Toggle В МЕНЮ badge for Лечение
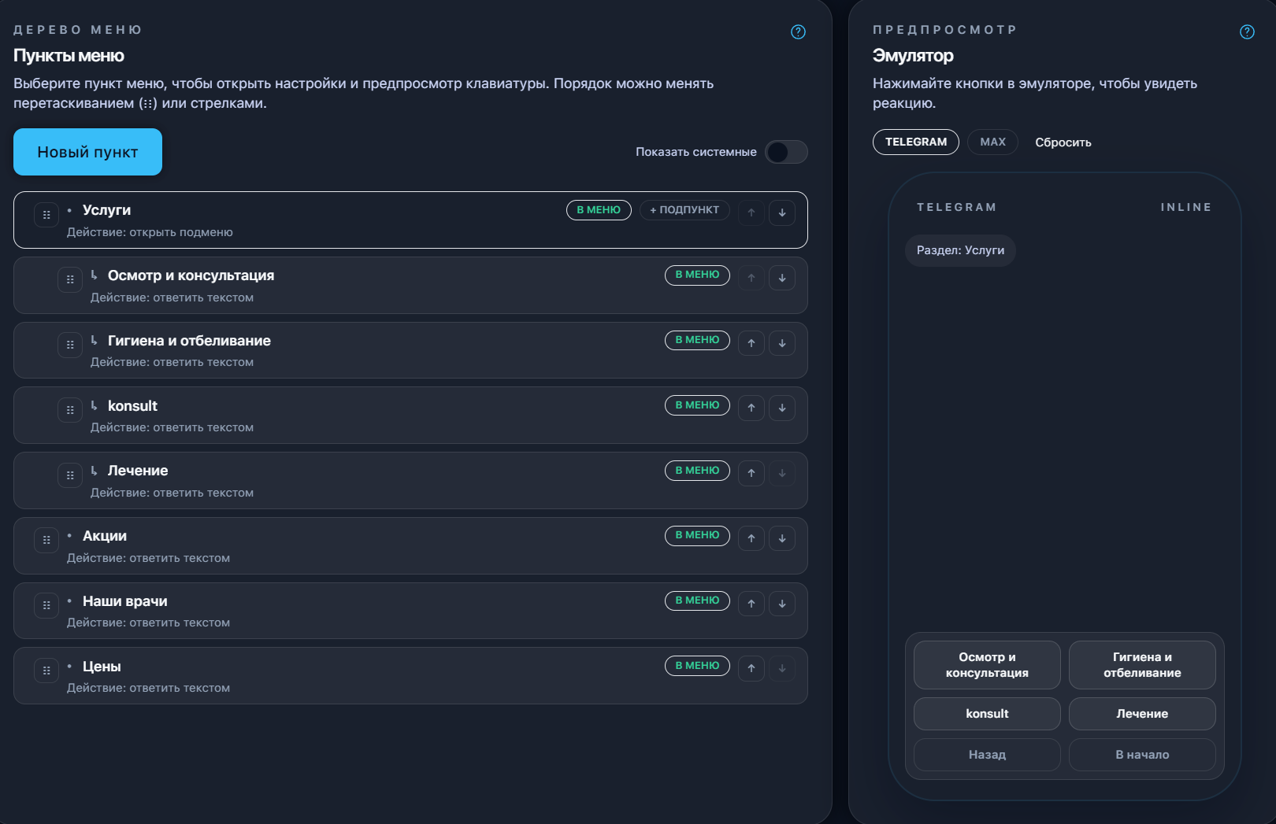1276x824 pixels. coord(697,471)
